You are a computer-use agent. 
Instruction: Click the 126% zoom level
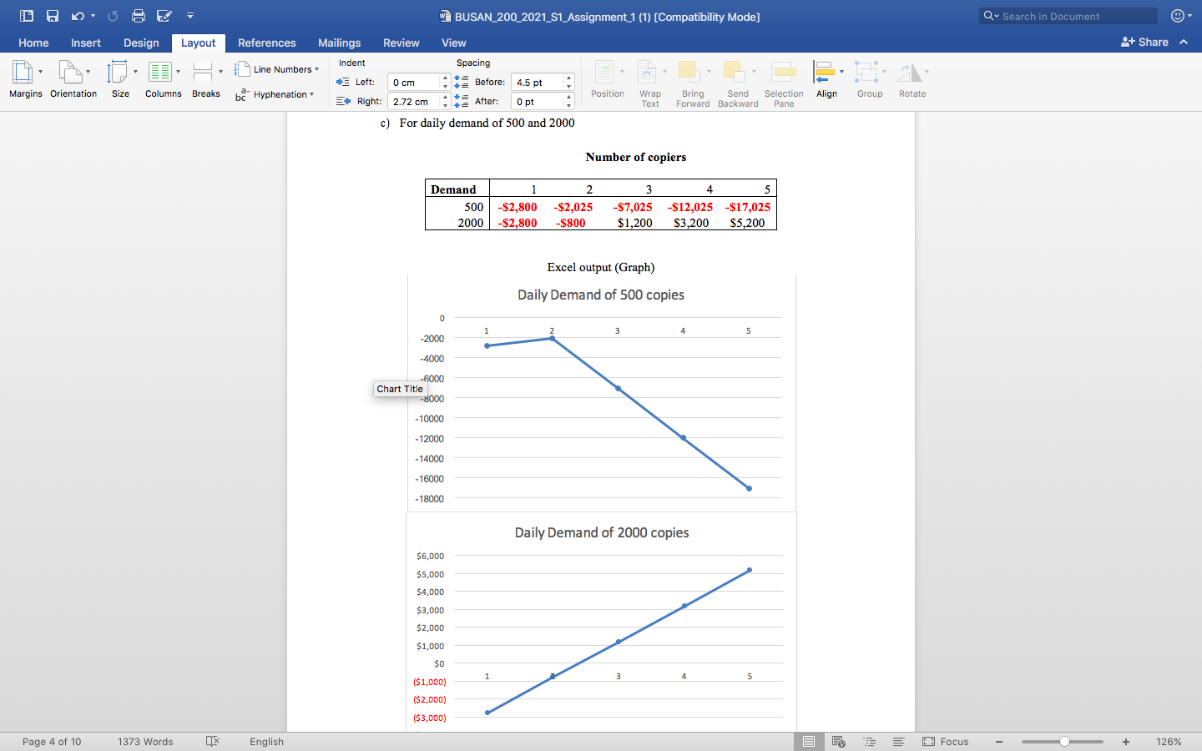click(x=1169, y=742)
